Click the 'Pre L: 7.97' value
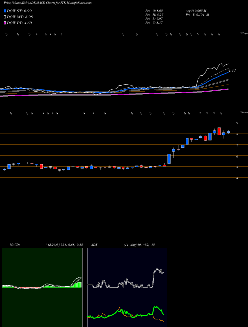Image resolution: width=248 pixels, height=327 pixels. pos(154,19)
